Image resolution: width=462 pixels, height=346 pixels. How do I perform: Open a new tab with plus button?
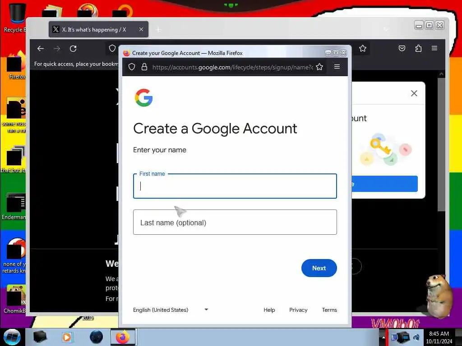[158, 30]
